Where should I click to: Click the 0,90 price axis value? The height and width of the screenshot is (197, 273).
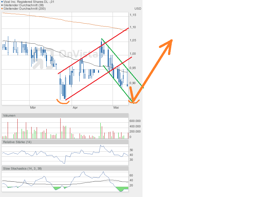133,83
